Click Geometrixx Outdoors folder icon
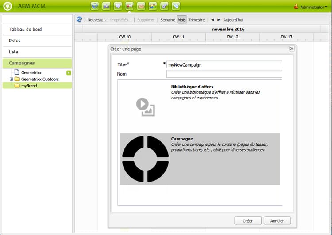 click(17, 79)
